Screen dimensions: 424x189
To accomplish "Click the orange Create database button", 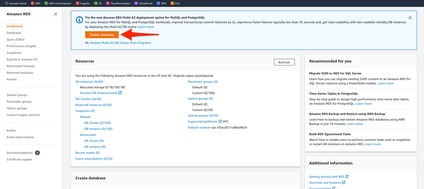I will pyautogui.click(x=102, y=35).
